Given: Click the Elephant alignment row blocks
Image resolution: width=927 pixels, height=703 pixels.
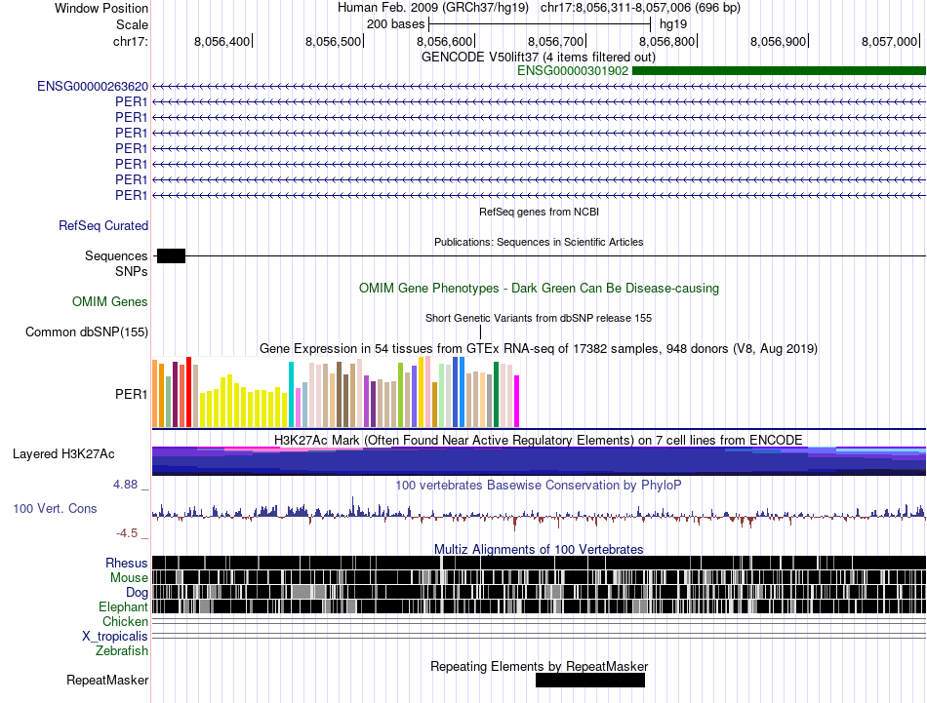Looking at the screenshot, I should tap(539, 606).
